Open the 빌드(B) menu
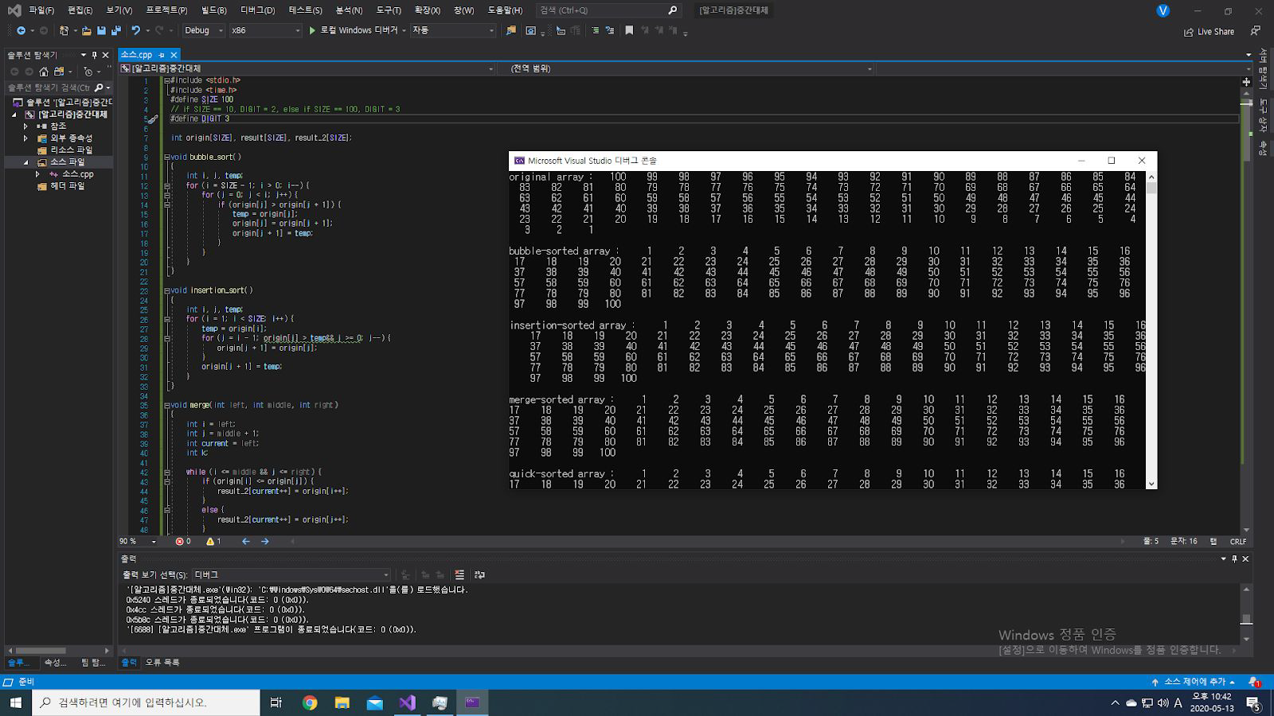1274x716 pixels. tap(213, 10)
